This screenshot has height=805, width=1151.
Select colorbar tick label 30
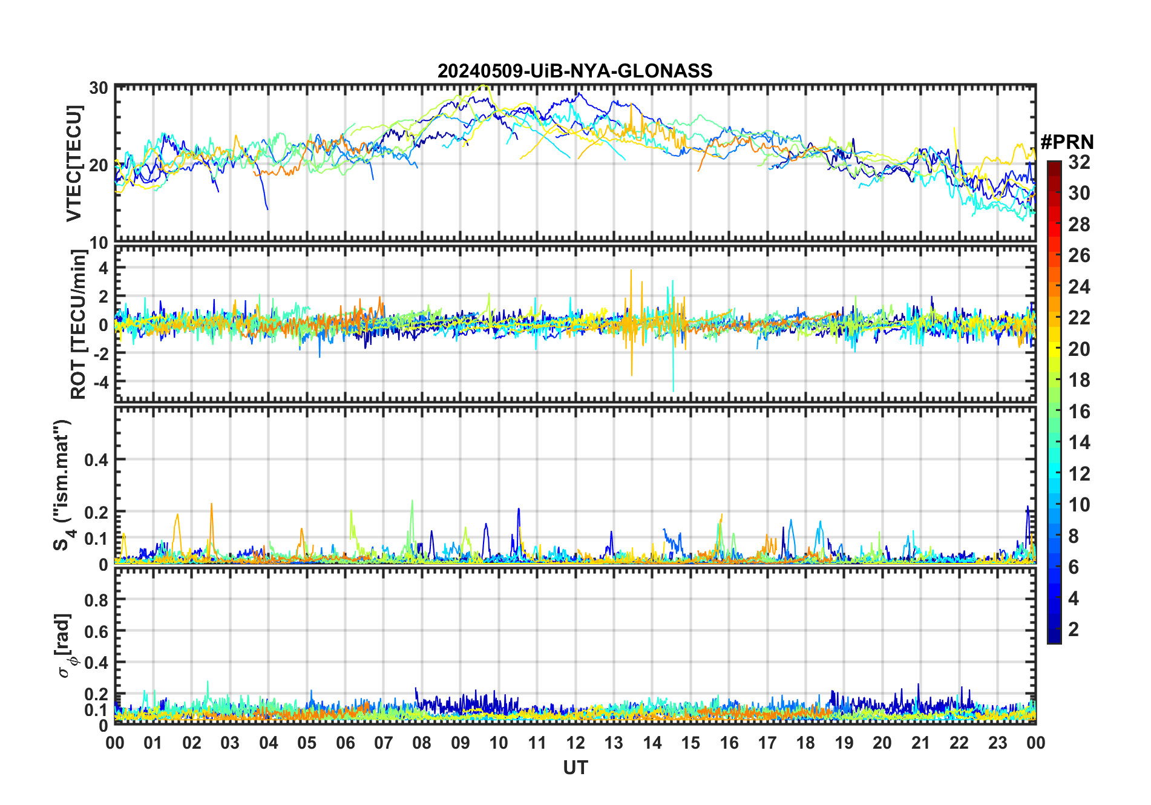point(1079,193)
